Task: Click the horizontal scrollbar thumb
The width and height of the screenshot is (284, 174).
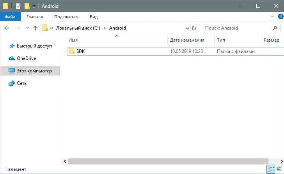Action: [x=168, y=161]
